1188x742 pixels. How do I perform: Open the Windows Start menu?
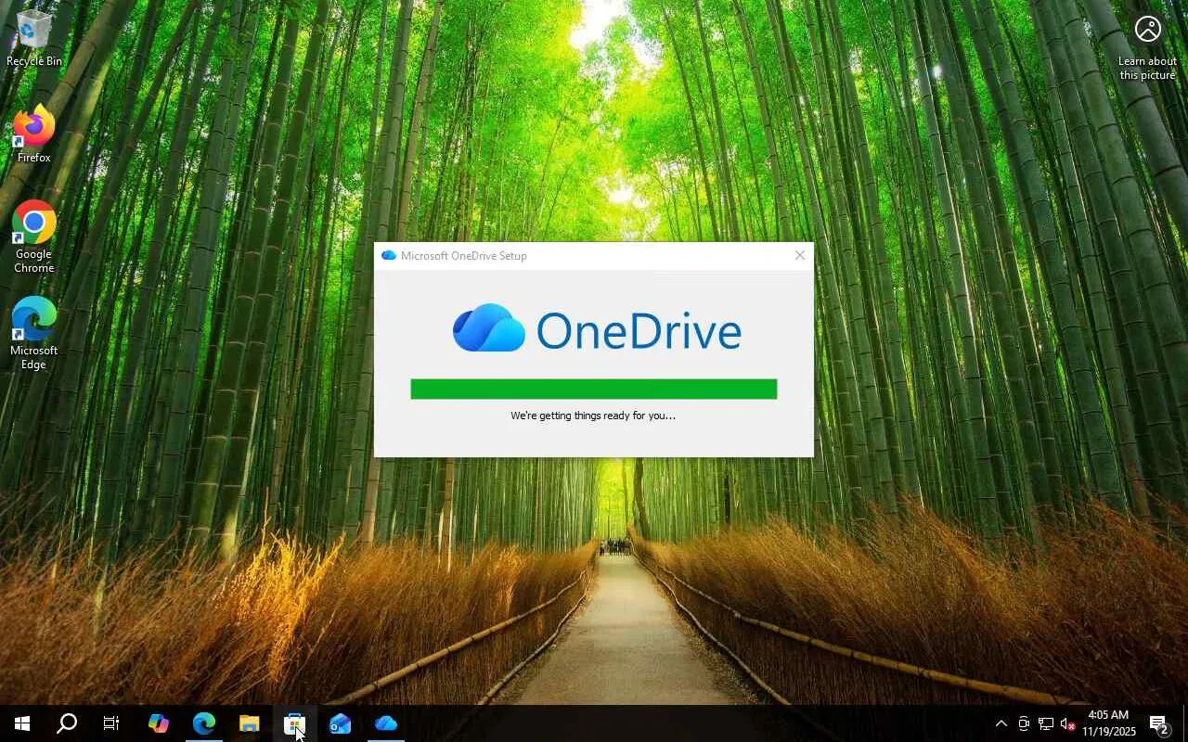coord(22,723)
